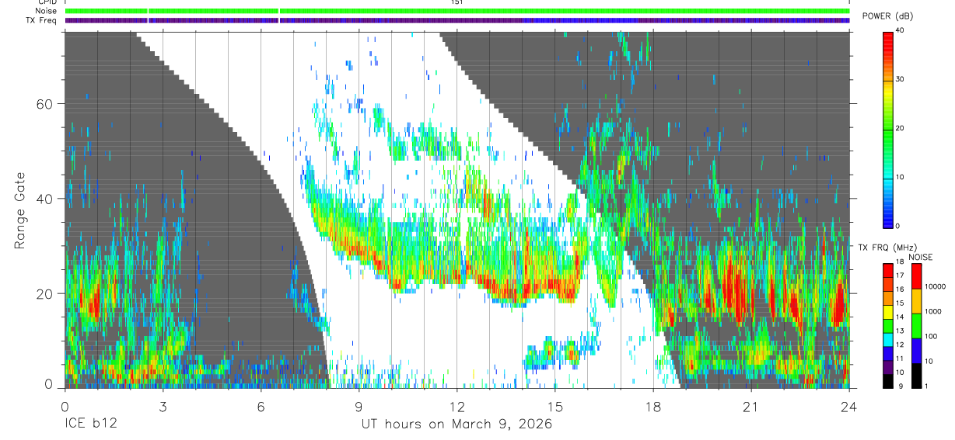The width and height of the screenshot is (955, 440).
Task: Click the 40 tick on Range Gate axis
Action: pos(46,199)
